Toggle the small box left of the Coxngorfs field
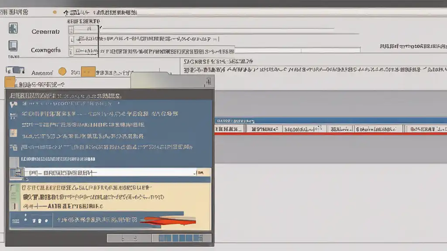447x251 pixels. click(x=71, y=52)
